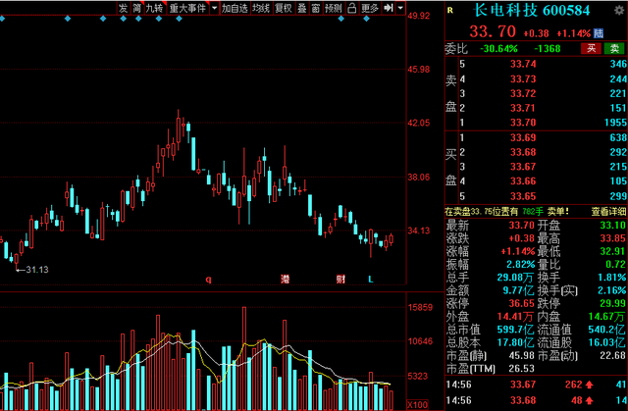Image resolution: width=628 pixels, height=411 pixels.
Task: Click the cyan L marker on chart
Action: pyautogui.click(x=371, y=279)
